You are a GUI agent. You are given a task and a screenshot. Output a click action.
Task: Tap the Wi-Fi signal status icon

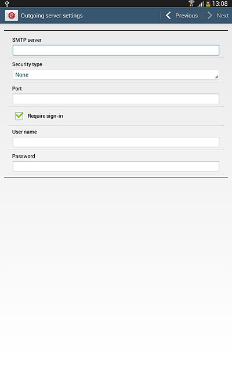pyautogui.click(x=191, y=3)
